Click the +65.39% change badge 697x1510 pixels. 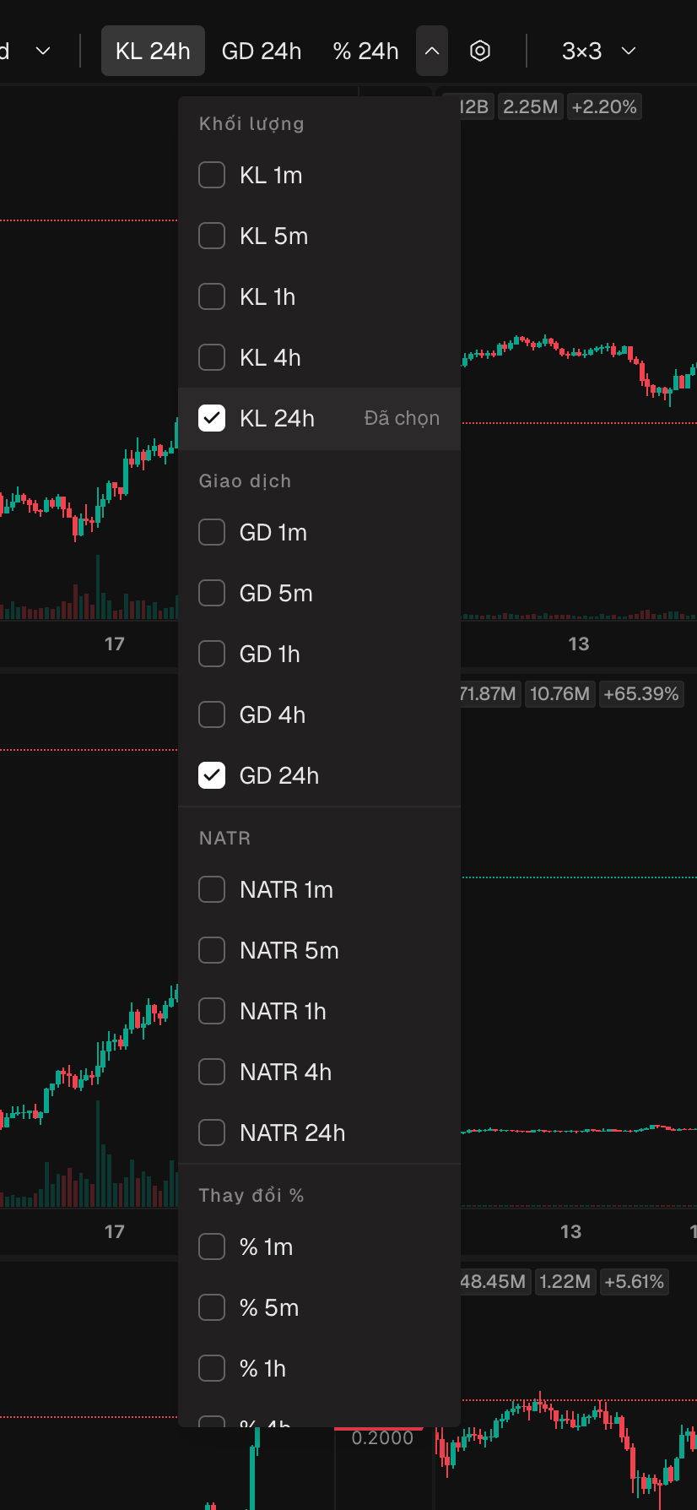pos(641,694)
